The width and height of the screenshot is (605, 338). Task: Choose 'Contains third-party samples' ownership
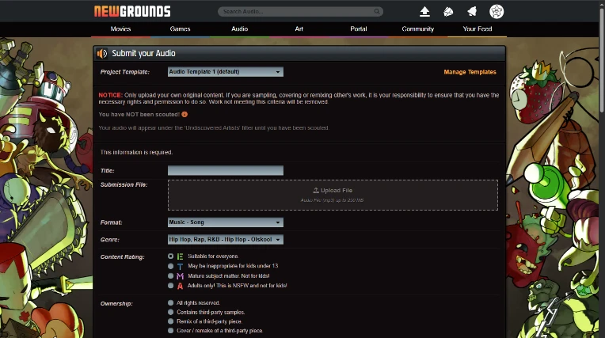[x=170, y=312]
